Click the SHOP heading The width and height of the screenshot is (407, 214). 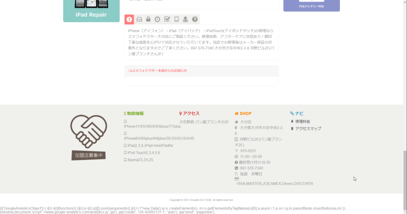246,113
